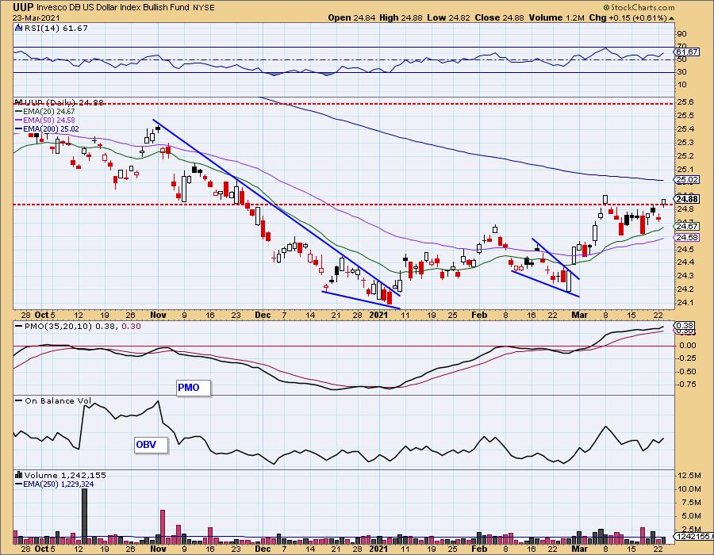Click the PMO legend line swatch
This screenshot has height=555, width=714.
tap(19, 326)
